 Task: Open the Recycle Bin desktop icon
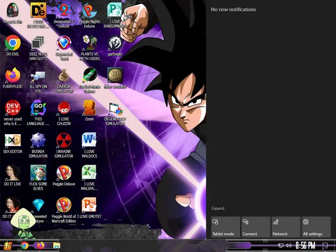13,13
